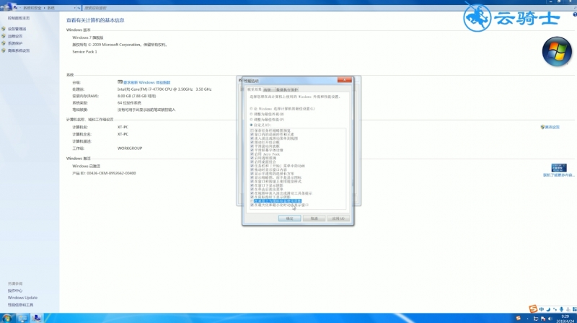Open the Windows Start orb

6,318
